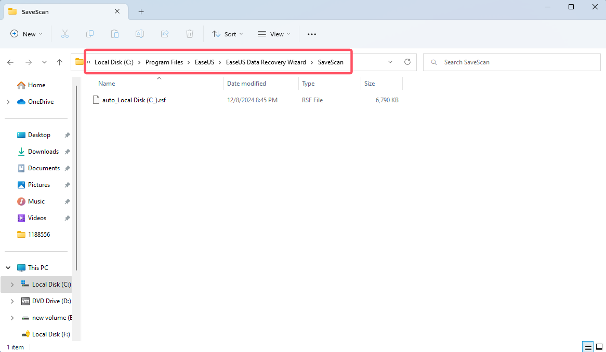
Task: Click SaveScan breadcrumb segment
Action: [x=331, y=62]
